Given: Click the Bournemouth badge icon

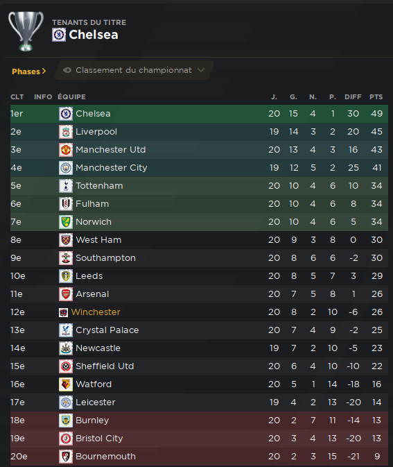Looking at the screenshot, I should click(x=66, y=457).
